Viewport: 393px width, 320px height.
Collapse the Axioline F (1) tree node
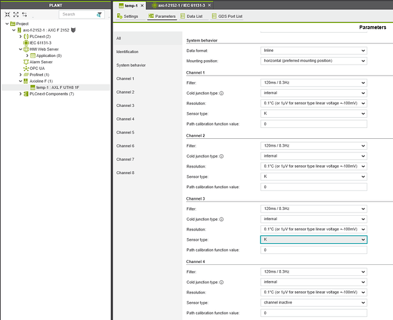(x=20, y=81)
